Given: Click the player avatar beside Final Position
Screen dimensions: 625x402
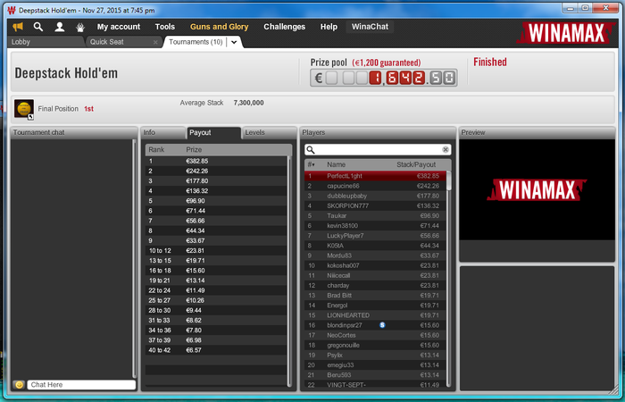Looking at the screenshot, I should coord(24,109).
